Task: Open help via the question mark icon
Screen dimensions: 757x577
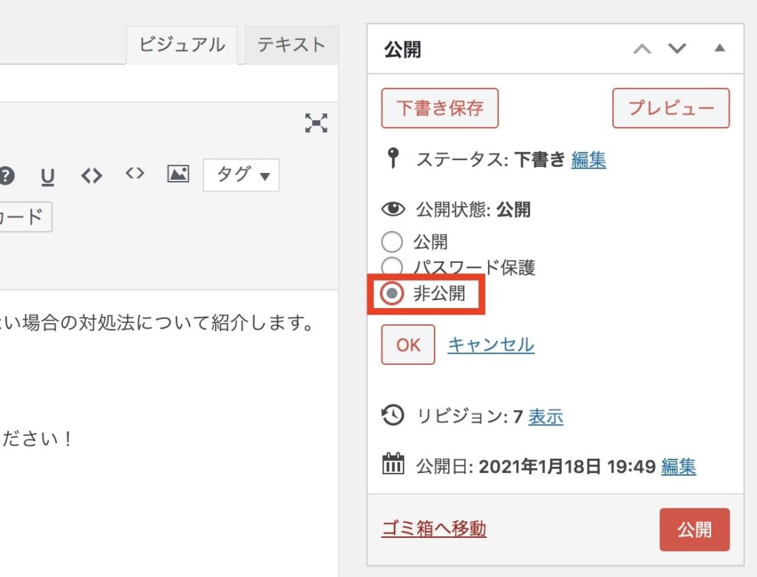Action: pyautogui.click(x=6, y=176)
